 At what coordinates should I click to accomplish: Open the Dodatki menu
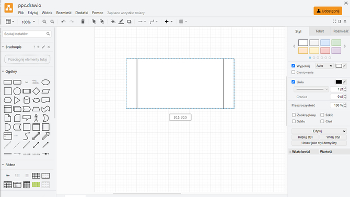(x=81, y=13)
